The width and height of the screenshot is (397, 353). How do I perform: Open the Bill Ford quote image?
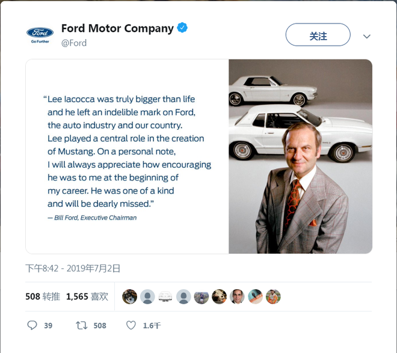[127, 156]
